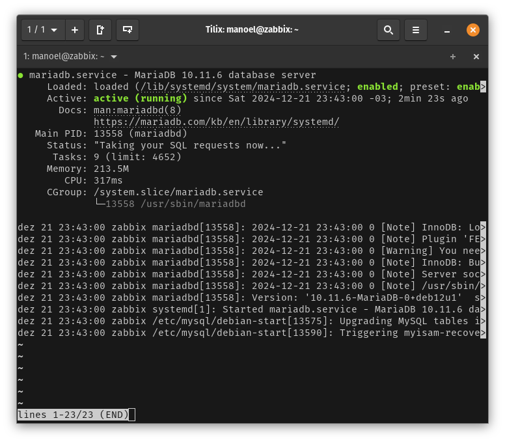Click the log line with 'Version: 10.11.6-MariaDB'
Screen dimensions: 505x442
click(x=252, y=297)
